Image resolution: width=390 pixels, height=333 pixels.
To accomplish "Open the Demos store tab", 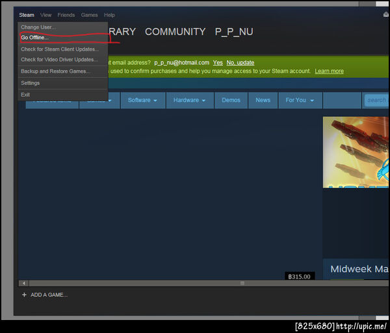I will coord(231,100).
